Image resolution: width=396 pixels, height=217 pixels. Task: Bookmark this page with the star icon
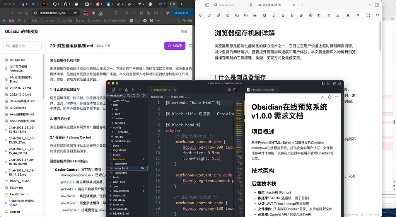(75, 13)
